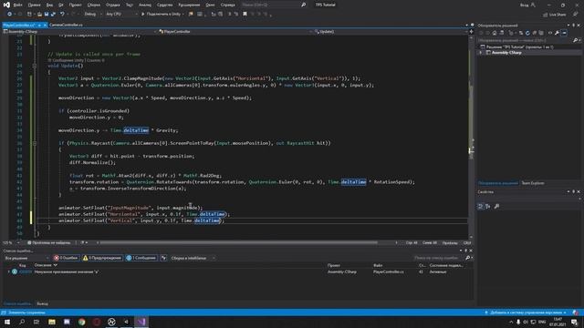This screenshot has width=584, height=328.
Task: Switch to the CameraController.cs tab
Action: tap(66, 25)
